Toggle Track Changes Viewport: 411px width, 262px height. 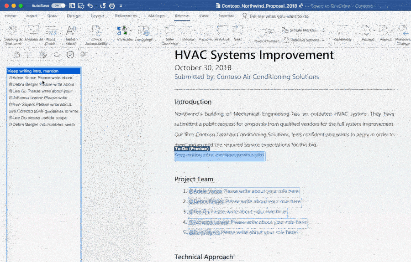point(267,35)
